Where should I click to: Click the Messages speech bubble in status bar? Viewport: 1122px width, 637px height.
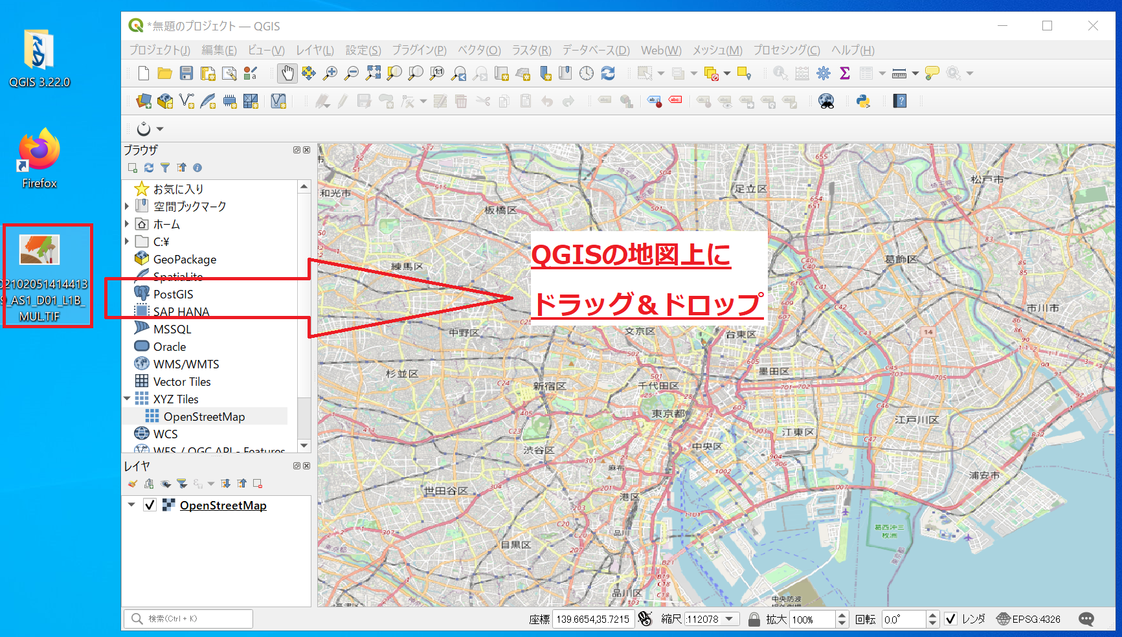(1086, 620)
